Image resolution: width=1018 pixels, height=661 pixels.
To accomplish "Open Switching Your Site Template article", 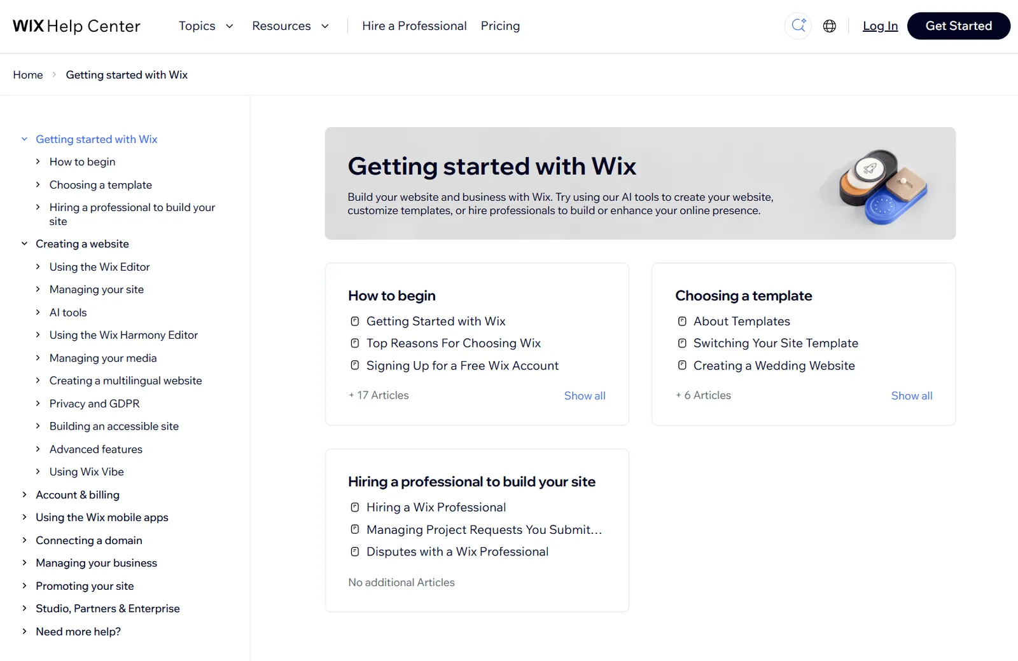I will pyautogui.click(x=776, y=343).
